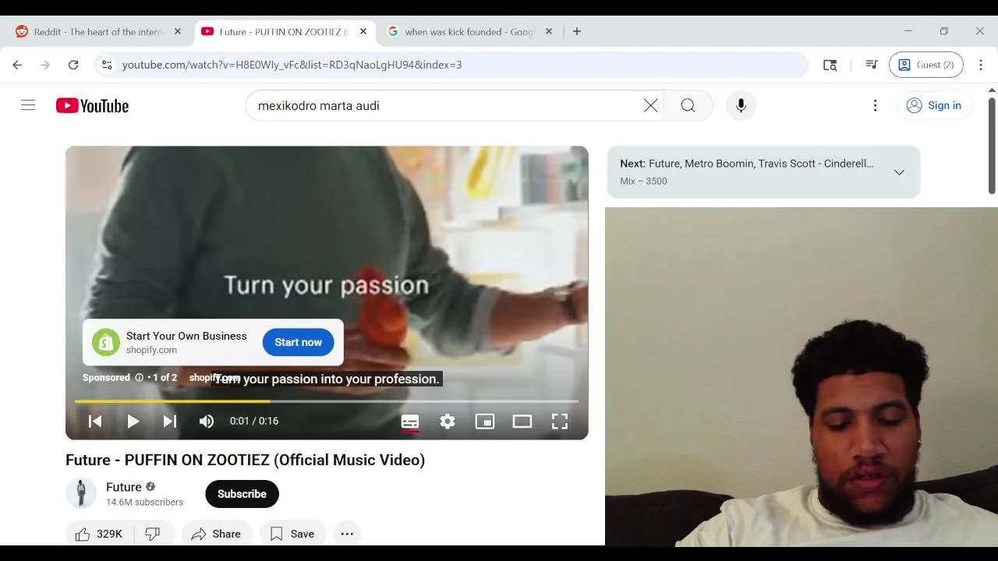
Task: Like the video (329K)
Action: pyautogui.click(x=100, y=534)
